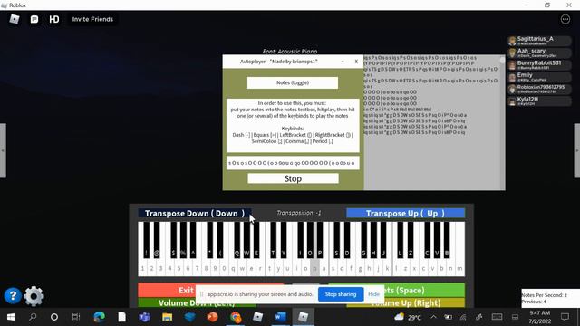
Task: Open Cortana circle icon on the taskbar
Action: point(54,317)
